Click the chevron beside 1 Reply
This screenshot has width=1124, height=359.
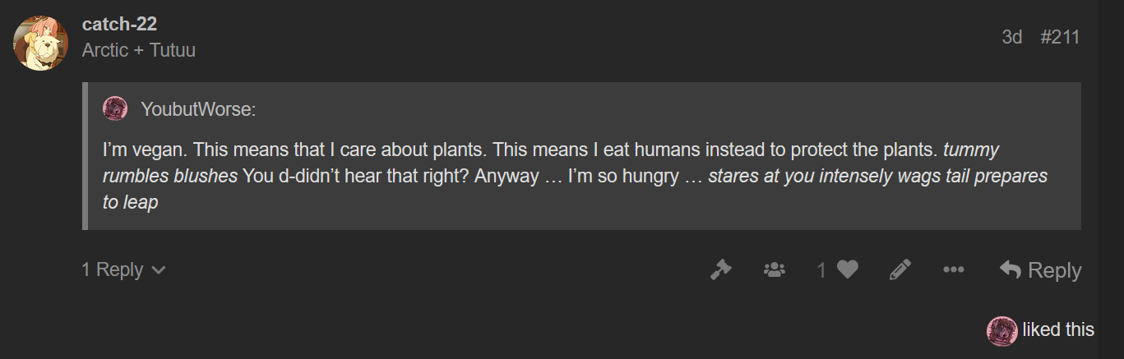pos(159,270)
